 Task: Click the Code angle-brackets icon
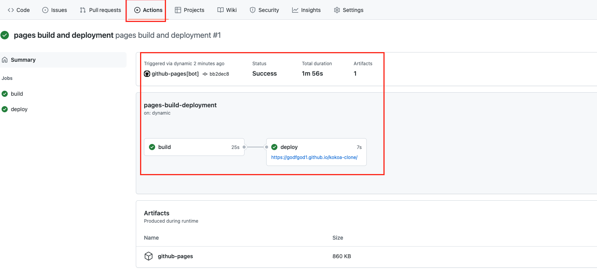[11, 10]
